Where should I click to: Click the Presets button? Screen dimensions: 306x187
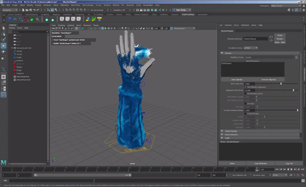click(280, 39)
